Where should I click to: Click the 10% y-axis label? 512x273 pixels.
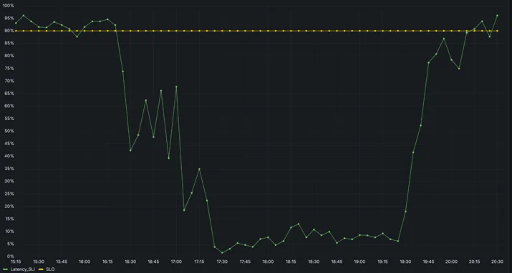pos(9,232)
